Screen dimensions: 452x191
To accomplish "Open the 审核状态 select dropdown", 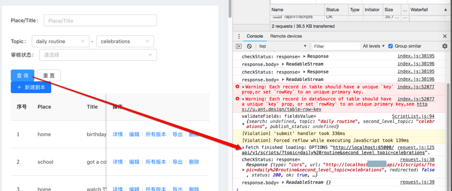I will click(x=98, y=55).
